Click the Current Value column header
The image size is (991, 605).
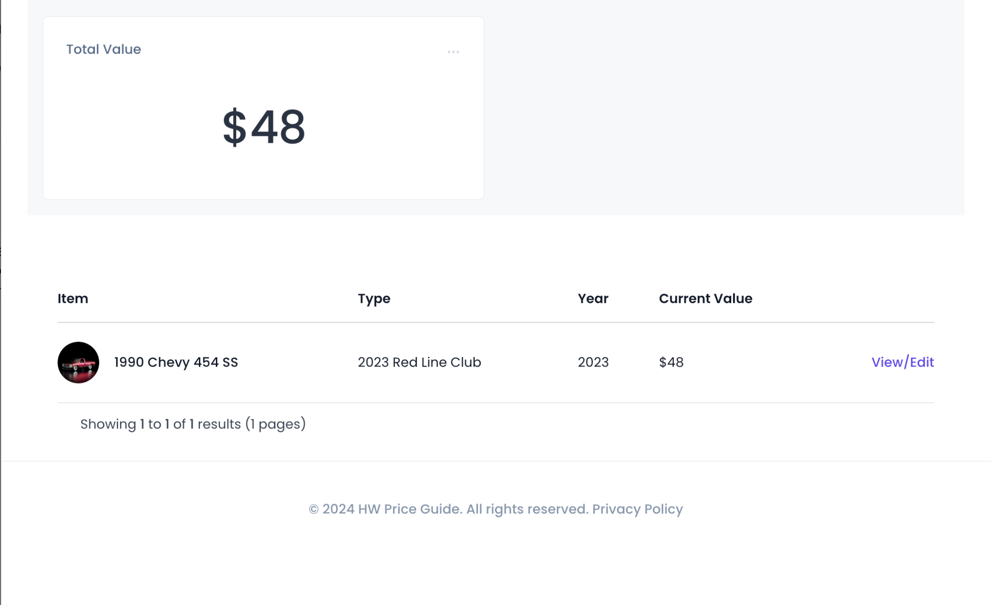(x=706, y=298)
